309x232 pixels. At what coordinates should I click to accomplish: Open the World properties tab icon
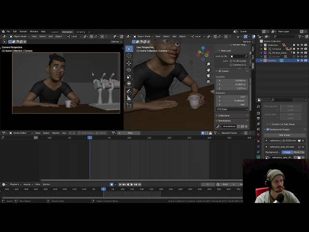[x=258, y=134]
